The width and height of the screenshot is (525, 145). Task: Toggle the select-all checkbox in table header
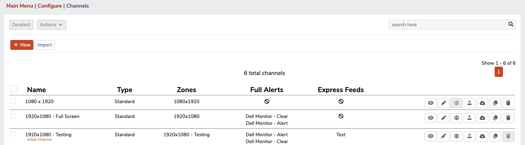[x=14, y=89]
